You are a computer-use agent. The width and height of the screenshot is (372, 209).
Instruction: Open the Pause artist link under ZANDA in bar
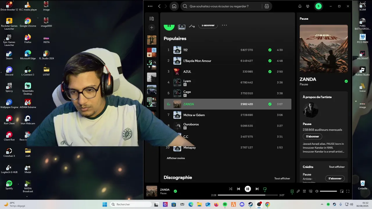coord(163,193)
